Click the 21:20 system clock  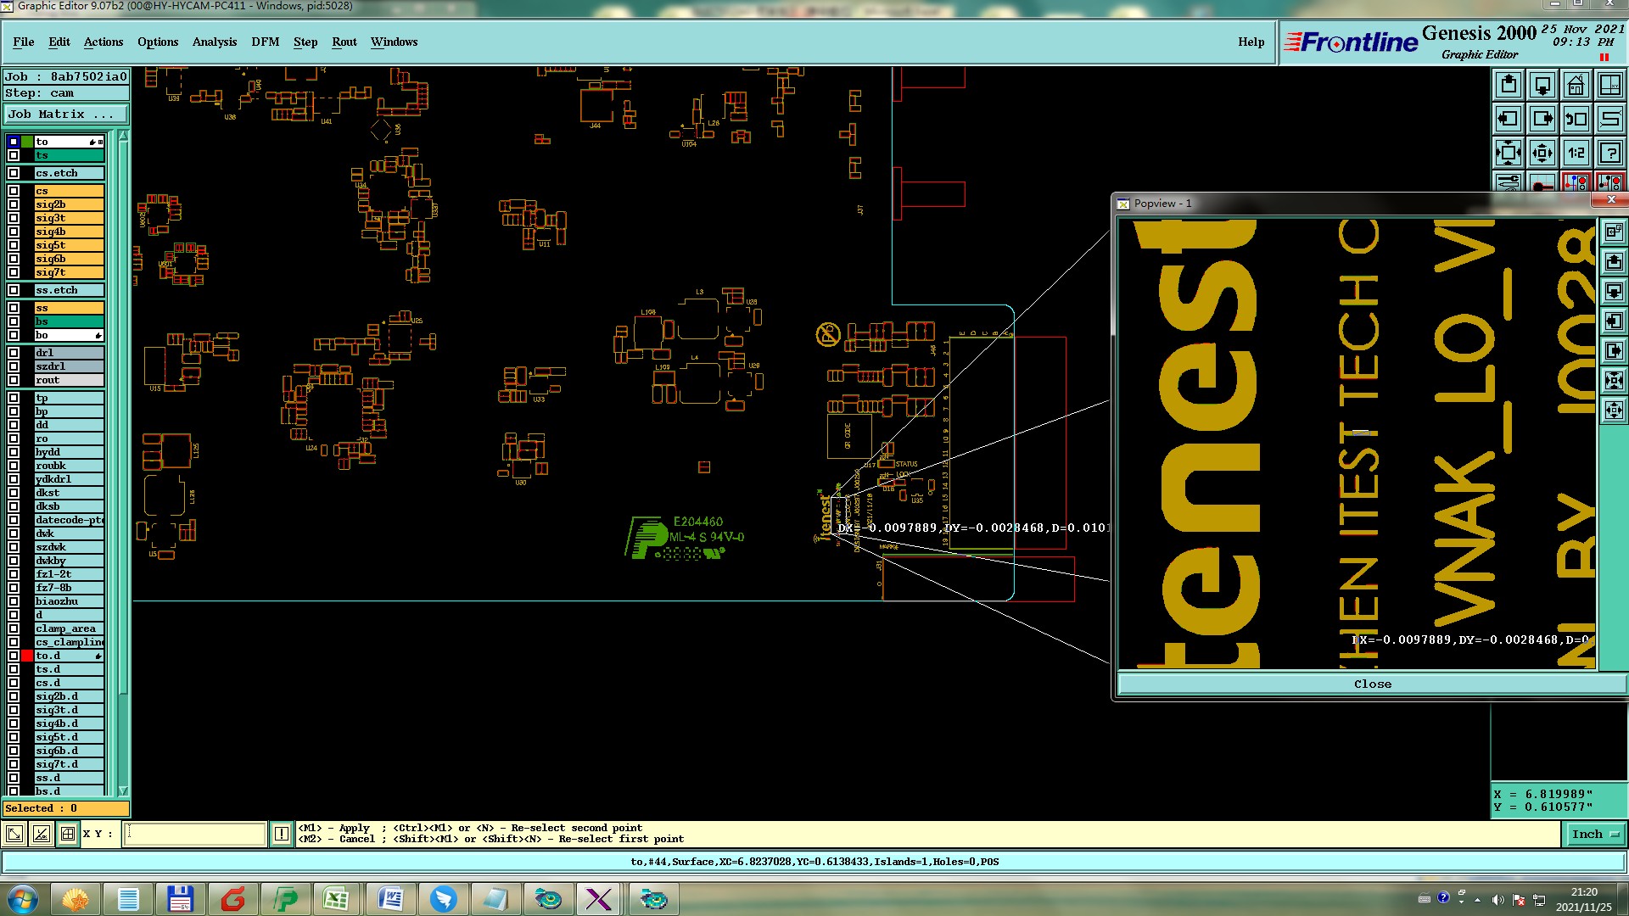[x=1583, y=891]
